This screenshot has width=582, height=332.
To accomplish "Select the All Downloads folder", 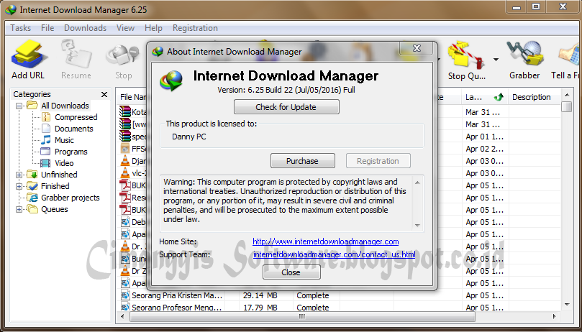I will (65, 106).
